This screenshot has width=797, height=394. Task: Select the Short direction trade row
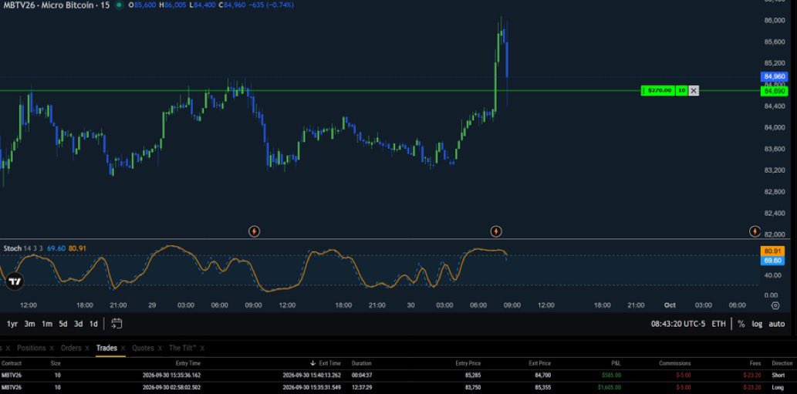point(398,375)
